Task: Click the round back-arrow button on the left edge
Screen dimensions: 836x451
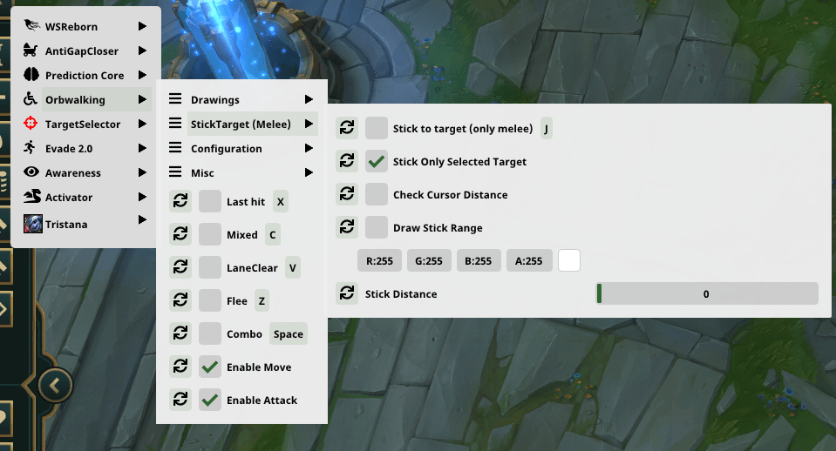Action: click(55, 385)
